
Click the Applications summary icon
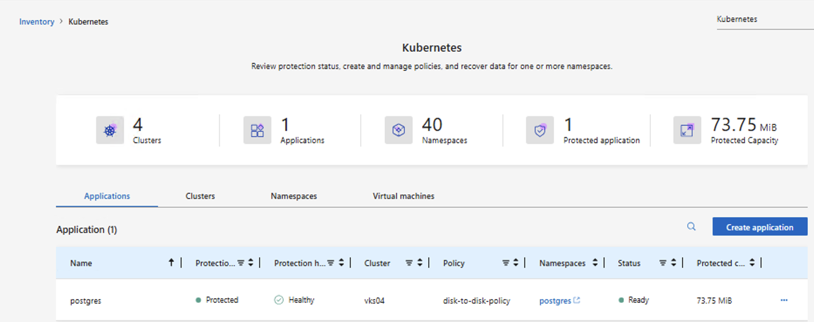(x=257, y=130)
